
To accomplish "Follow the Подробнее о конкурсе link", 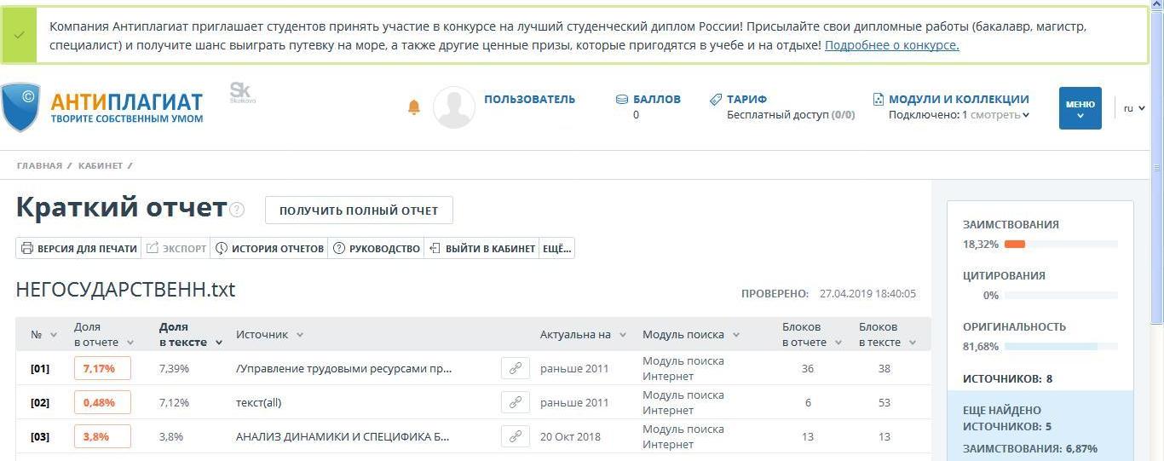I will coord(891,45).
